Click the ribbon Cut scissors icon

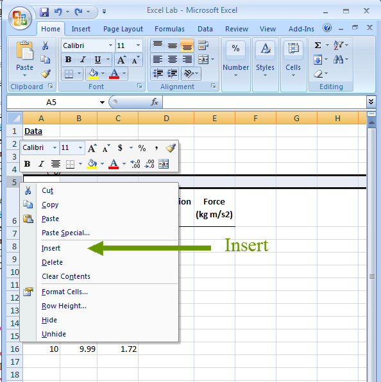[x=45, y=46]
